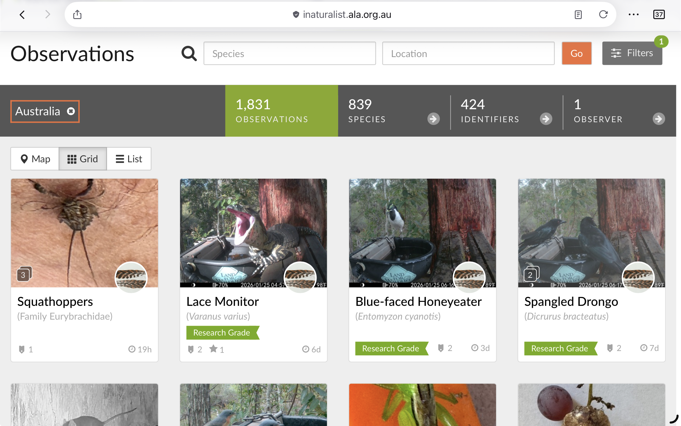Show the 37 open tabs

click(659, 14)
